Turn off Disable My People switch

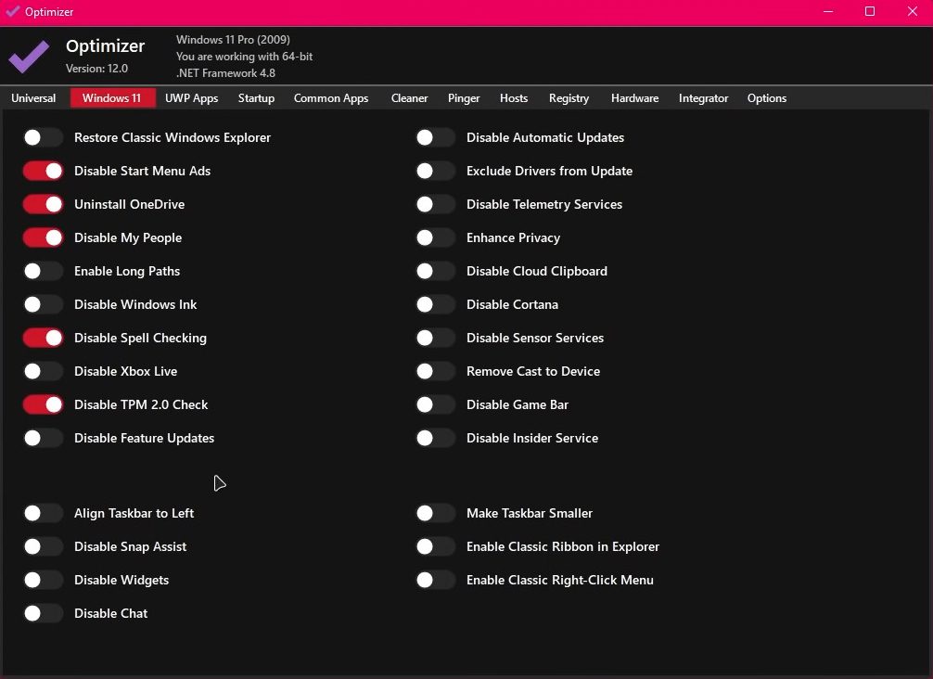click(x=43, y=237)
